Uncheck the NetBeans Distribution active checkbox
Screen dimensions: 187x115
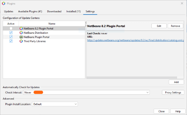[x=11, y=33]
